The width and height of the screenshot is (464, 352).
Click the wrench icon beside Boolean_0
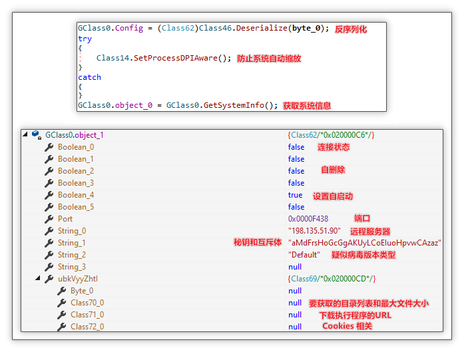49,147
